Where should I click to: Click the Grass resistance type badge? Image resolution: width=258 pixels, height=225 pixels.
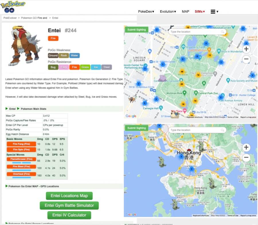[x=85, y=67]
